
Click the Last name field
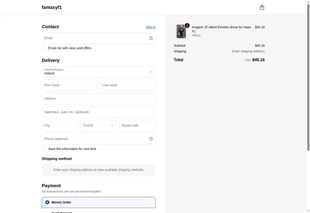click(x=128, y=85)
